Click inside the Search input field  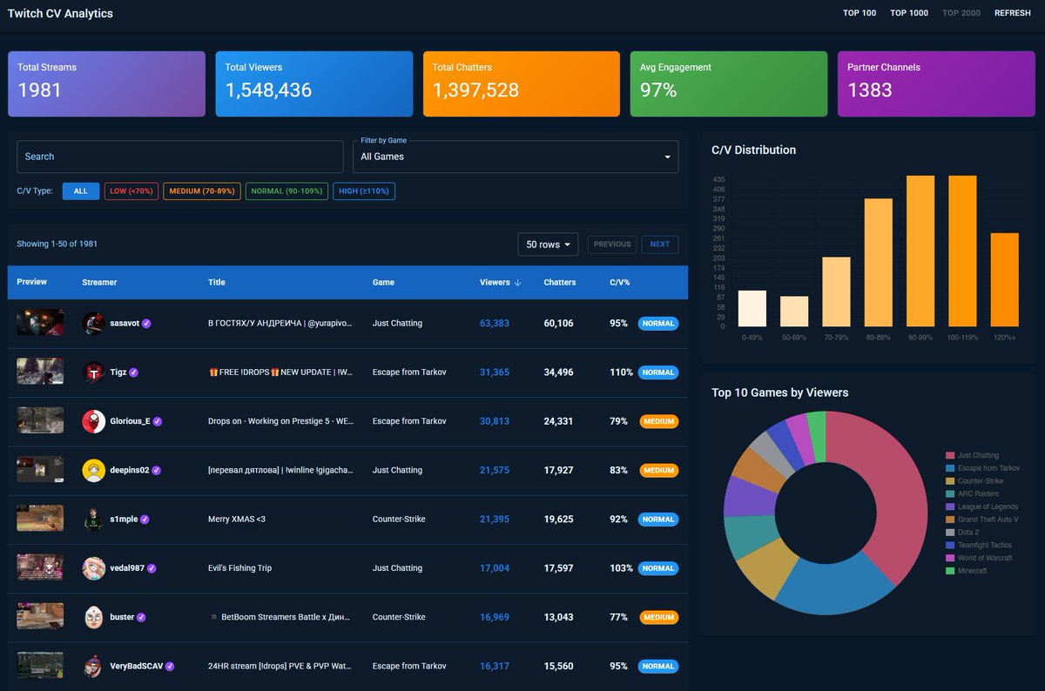point(179,157)
